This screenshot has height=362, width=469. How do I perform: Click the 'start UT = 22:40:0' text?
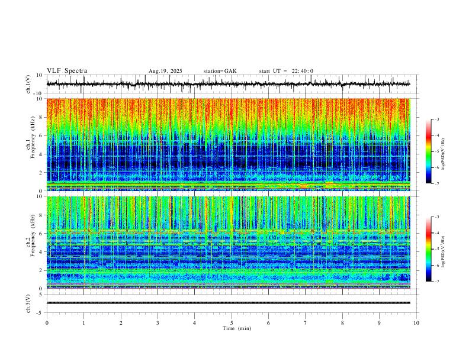(286, 71)
